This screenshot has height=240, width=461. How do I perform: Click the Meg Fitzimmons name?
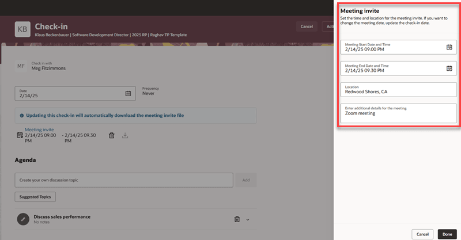point(48,68)
